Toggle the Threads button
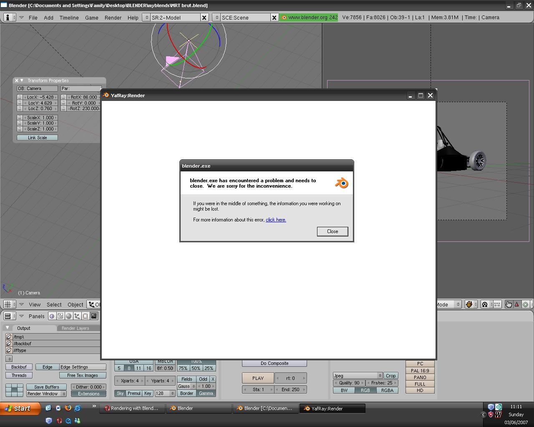Screen dimensions: 534x427 (19, 375)
